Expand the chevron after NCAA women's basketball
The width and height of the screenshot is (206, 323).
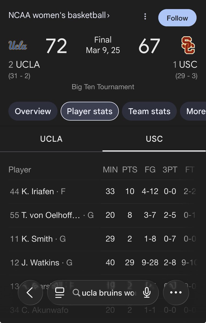point(108,16)
